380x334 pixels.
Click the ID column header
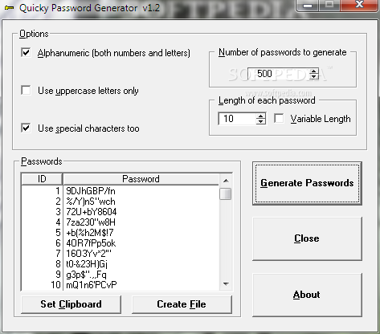click(42, 179)
